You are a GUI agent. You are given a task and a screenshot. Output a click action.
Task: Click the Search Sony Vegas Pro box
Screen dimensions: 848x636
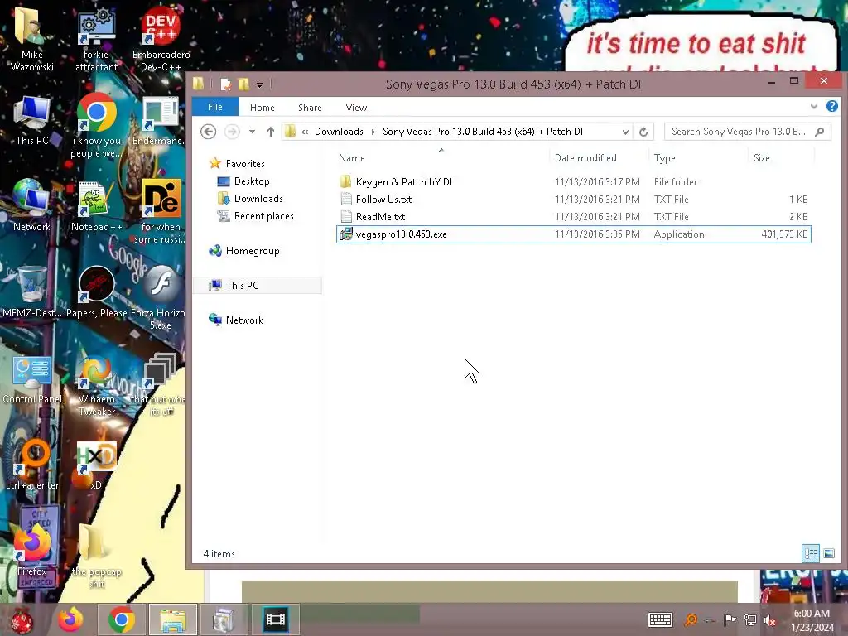[747, 132]
